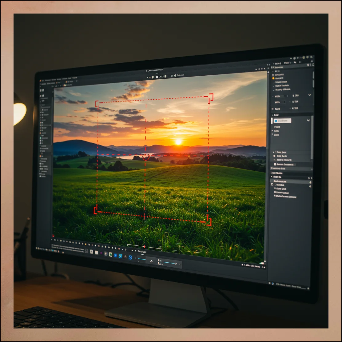Click the red marker on the bottom timeline bracket

pos(144,246)
